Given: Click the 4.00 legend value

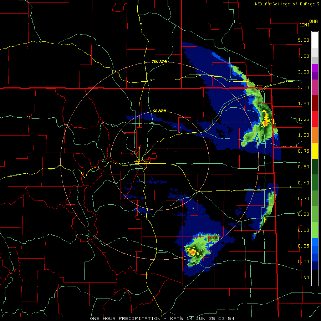Looking at the screenshot, I should 304,56.
